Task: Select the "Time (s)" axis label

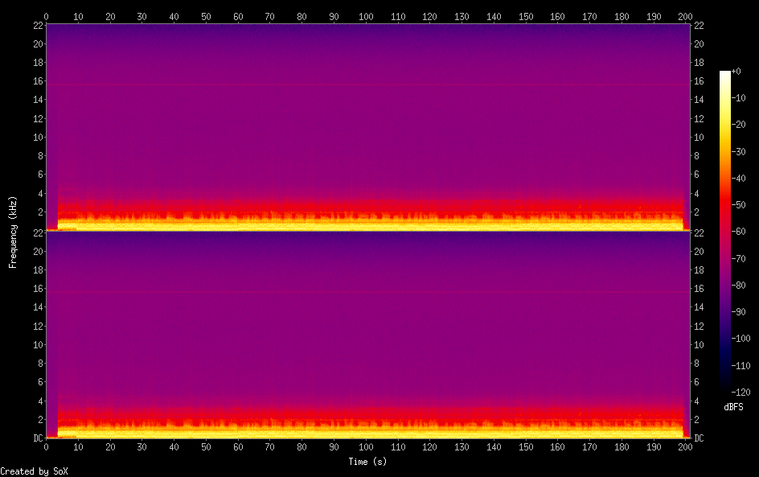Action: tap(366, 462)
